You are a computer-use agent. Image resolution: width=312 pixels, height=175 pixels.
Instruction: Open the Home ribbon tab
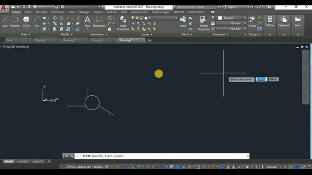pos(16,12)
